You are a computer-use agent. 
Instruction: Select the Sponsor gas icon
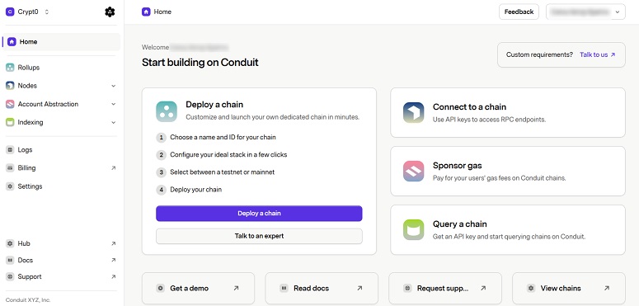click(x=414, y=171)
